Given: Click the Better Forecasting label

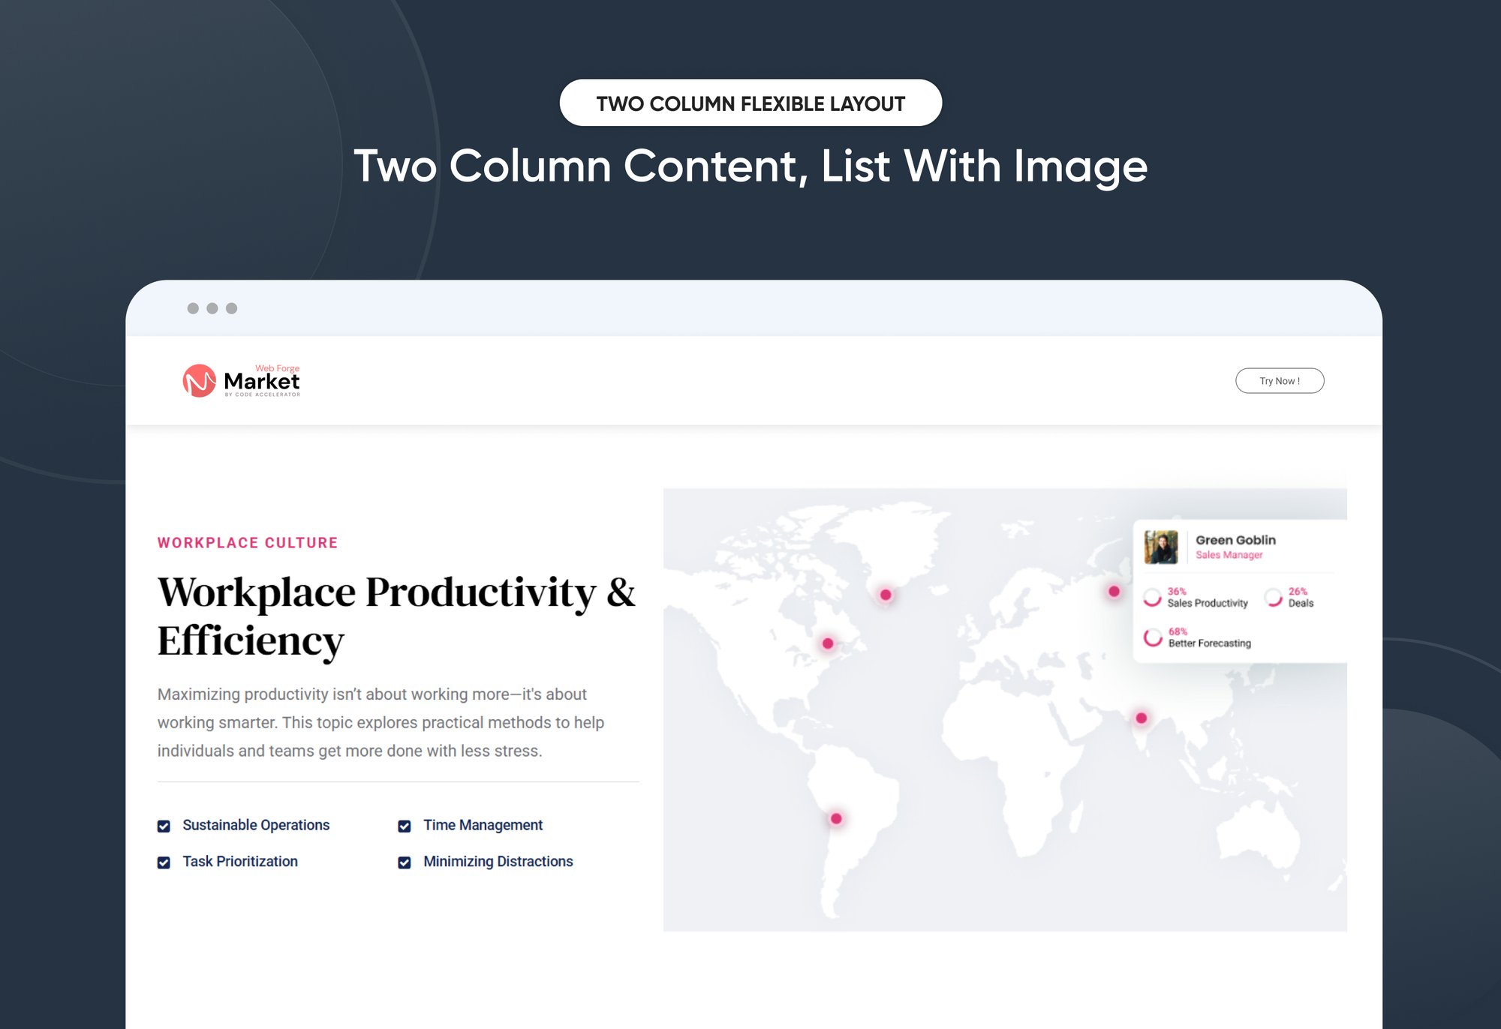Looking at the screenshot, I should [x=1209, y=643].
